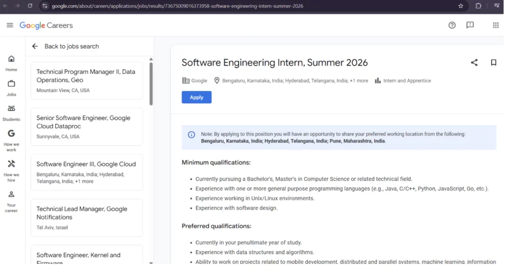Open the browser media control icon
This screenshot has width=509, height=271.
[497, 6]
